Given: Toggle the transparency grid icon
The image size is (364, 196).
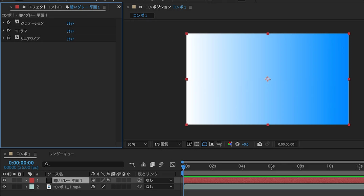Looking at the screenshot, I should [x=197, y=144].
